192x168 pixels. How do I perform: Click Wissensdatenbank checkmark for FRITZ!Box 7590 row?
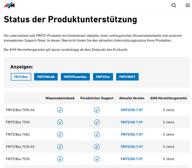pyautogui.click(x=60, y=122)
